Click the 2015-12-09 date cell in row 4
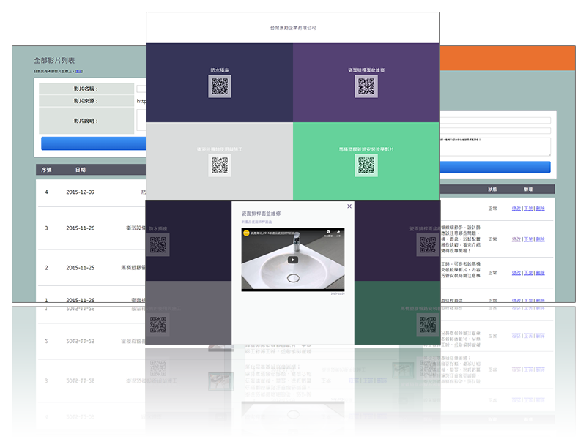The width and height of the screenshot is (586, 439). tap(81, 192)
